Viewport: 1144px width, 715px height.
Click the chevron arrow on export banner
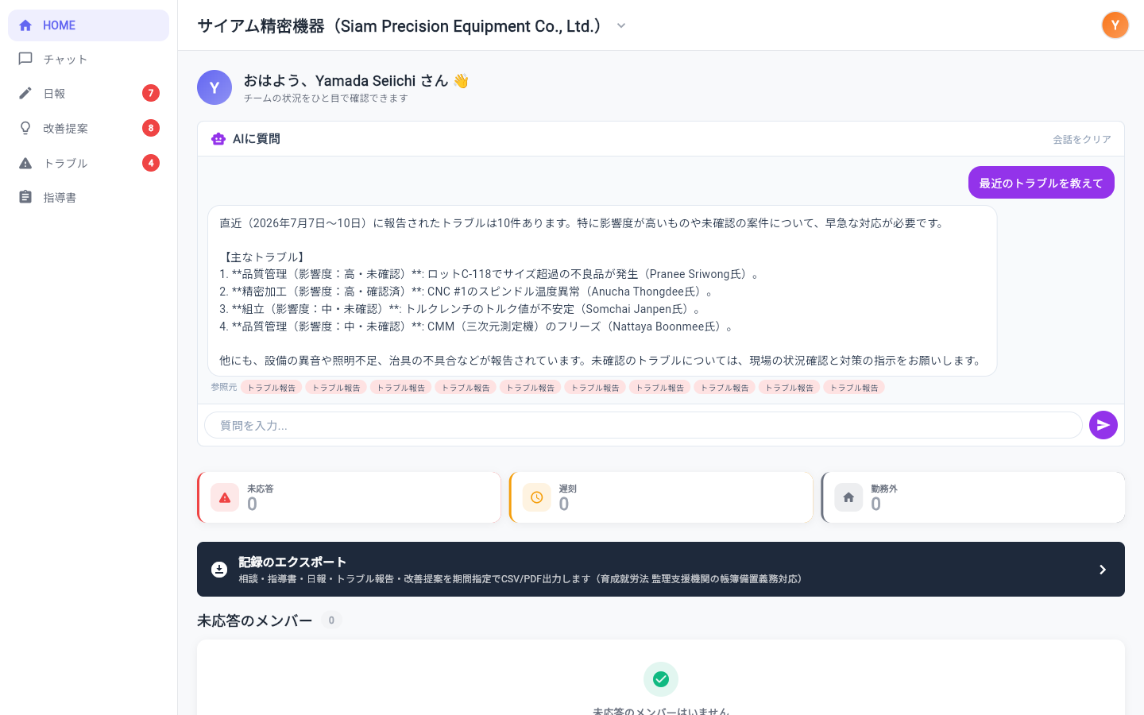[1103, 570]
